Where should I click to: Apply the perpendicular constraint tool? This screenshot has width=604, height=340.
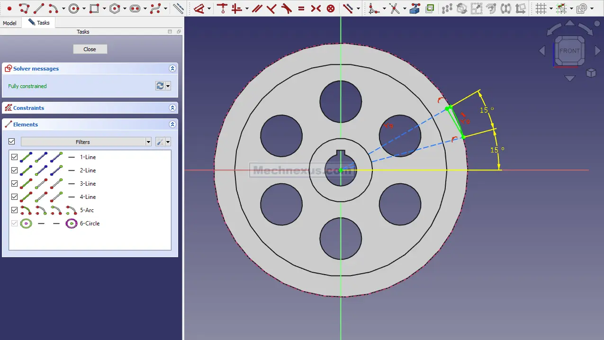point(271,9)
